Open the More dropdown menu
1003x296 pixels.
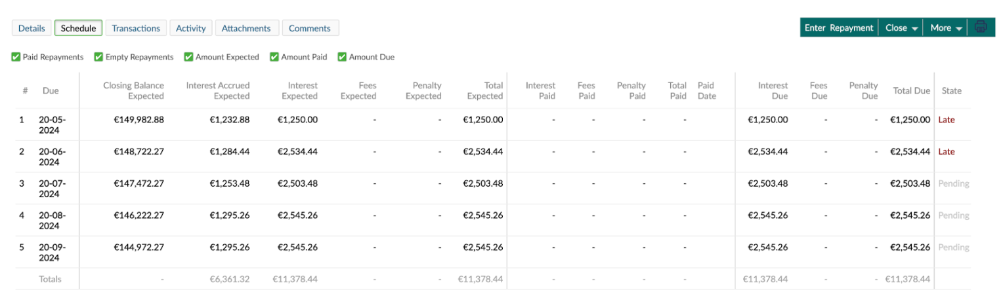pyautogui.click(x=946, y=28)
